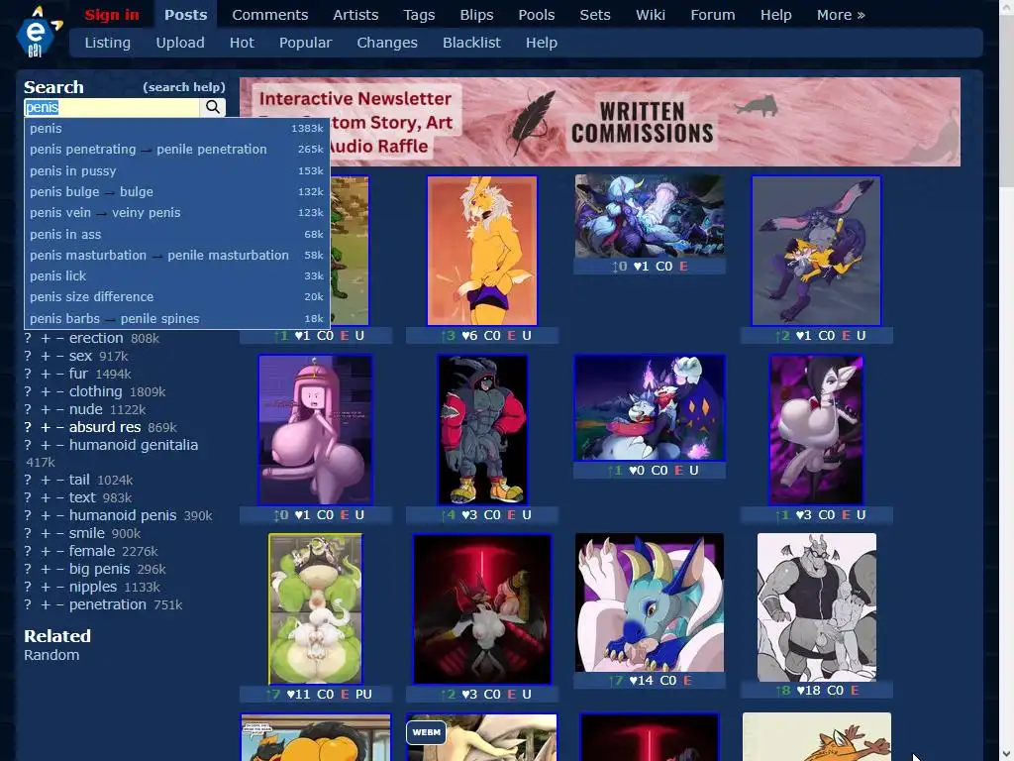
Task: Add absurd res tag with '+'
Action: [x=46, y=427]
